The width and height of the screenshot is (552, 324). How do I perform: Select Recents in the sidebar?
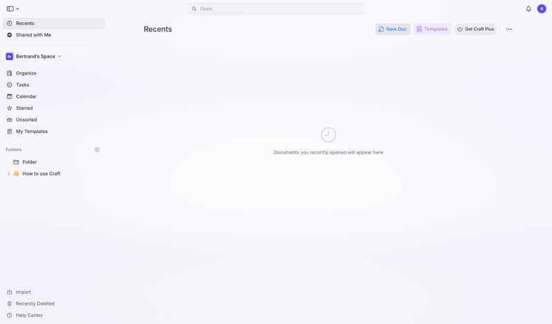coord(25,23)
